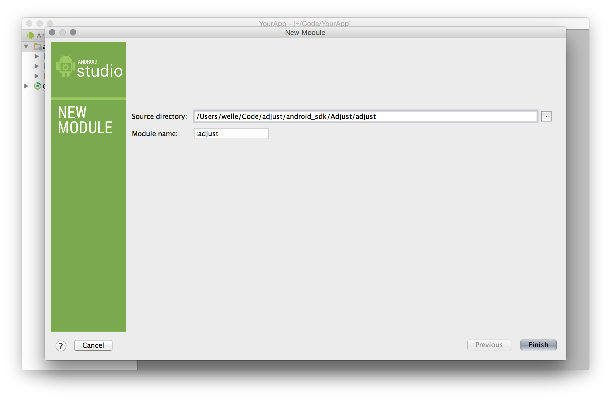611x402 pixels.
Task: Expand the Gradle Scripts tree node
Action: tap(26, 86)
